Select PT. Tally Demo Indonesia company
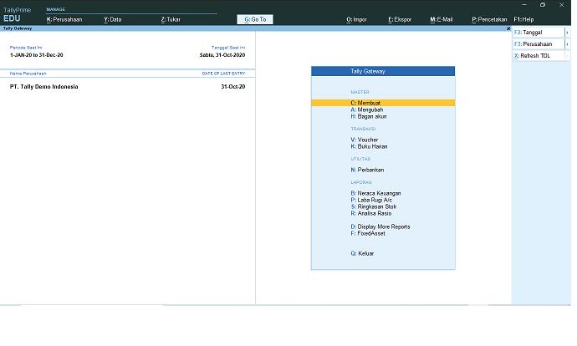This screenshot has width=577, height=346. click(43, 86)
